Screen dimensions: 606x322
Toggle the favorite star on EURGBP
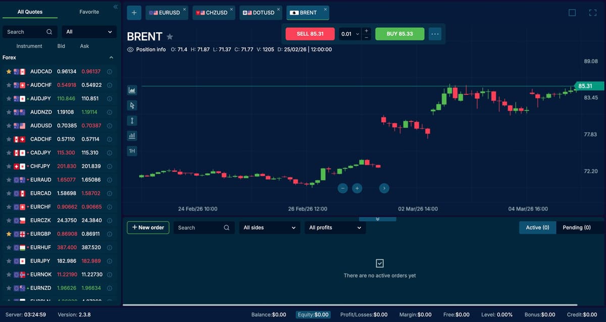[x=9, y=234]
